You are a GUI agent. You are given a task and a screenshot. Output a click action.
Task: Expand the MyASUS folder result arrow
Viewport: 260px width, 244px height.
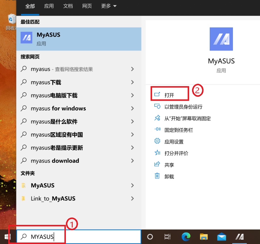[132, 185]
